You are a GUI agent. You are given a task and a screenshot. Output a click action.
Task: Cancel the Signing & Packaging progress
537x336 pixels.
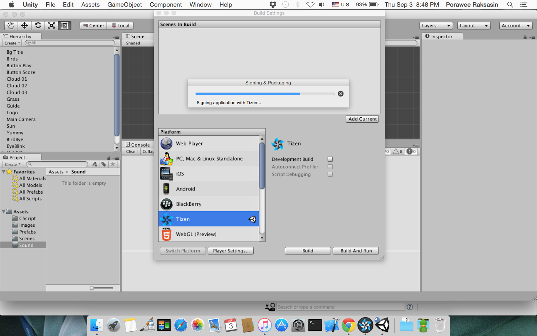(341, 94)
